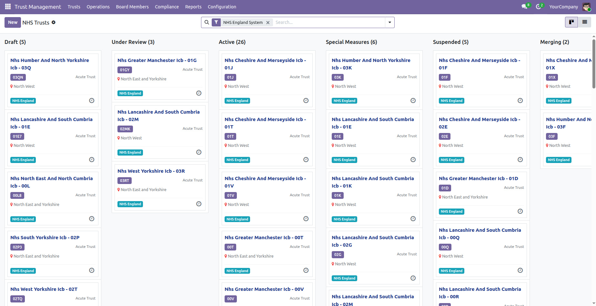Click activity clock on Active card 01V
The width and height of the screenshot is (596, 306).
click(x=306, y=219)
